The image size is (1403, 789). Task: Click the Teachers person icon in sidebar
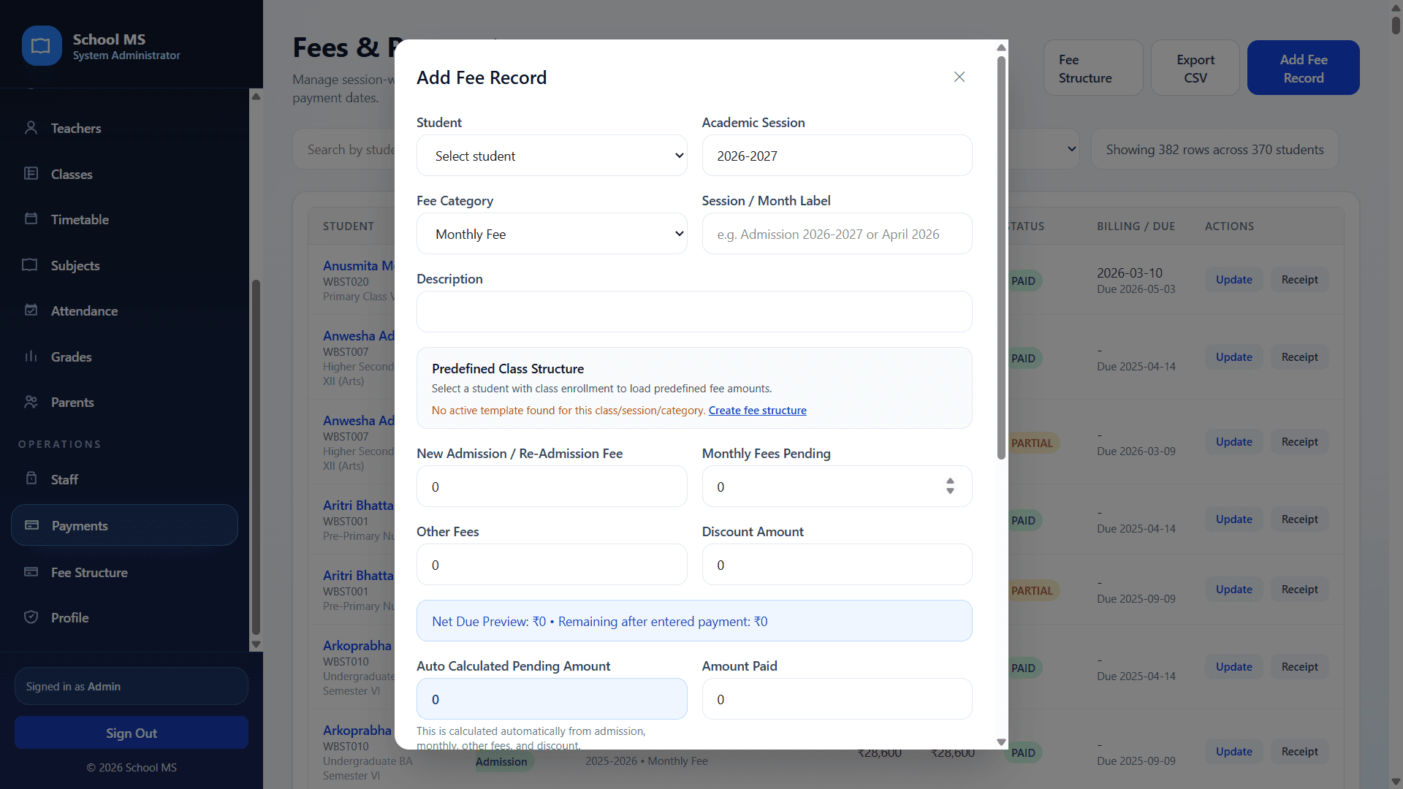pos(31,128)
